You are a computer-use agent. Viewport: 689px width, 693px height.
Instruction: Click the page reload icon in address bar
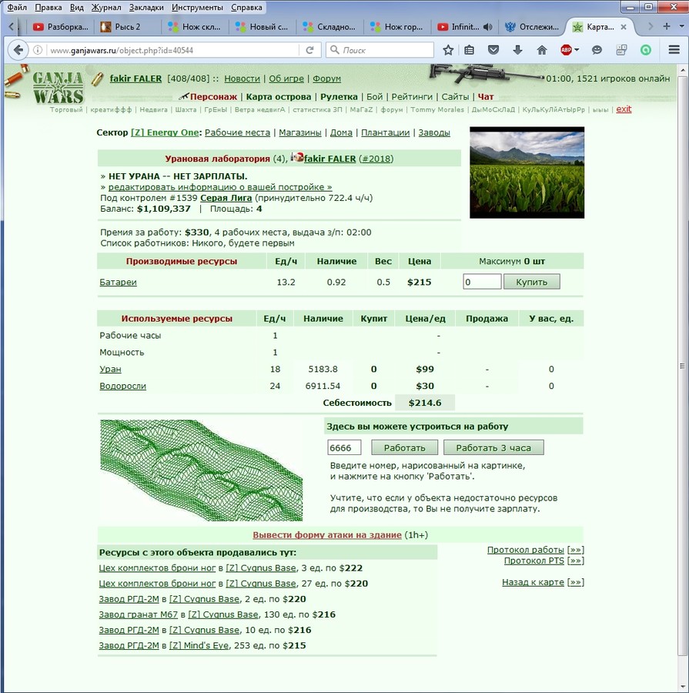click(309, 50)
